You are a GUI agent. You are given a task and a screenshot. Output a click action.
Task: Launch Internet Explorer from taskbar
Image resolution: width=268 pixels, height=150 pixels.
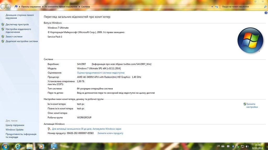pyautogui.click(x=17, y=146)
